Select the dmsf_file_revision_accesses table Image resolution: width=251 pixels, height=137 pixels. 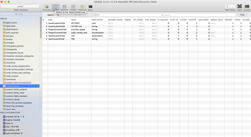19,103
